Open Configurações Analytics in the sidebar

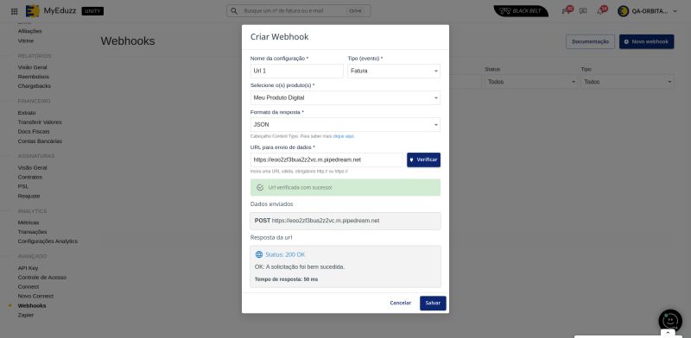click(48, 241)
